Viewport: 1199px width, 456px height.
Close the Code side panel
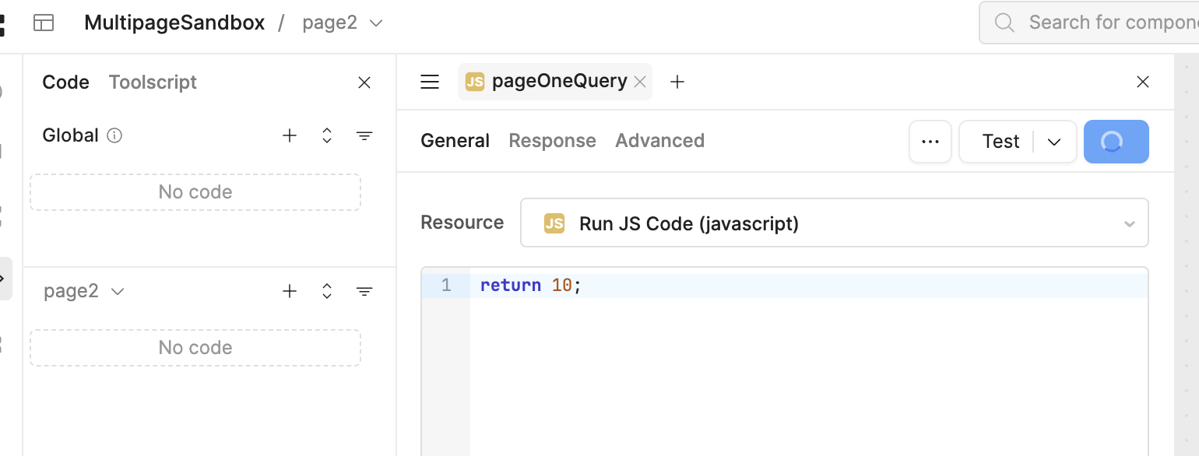pyautogui.click(x=364, y=82)
